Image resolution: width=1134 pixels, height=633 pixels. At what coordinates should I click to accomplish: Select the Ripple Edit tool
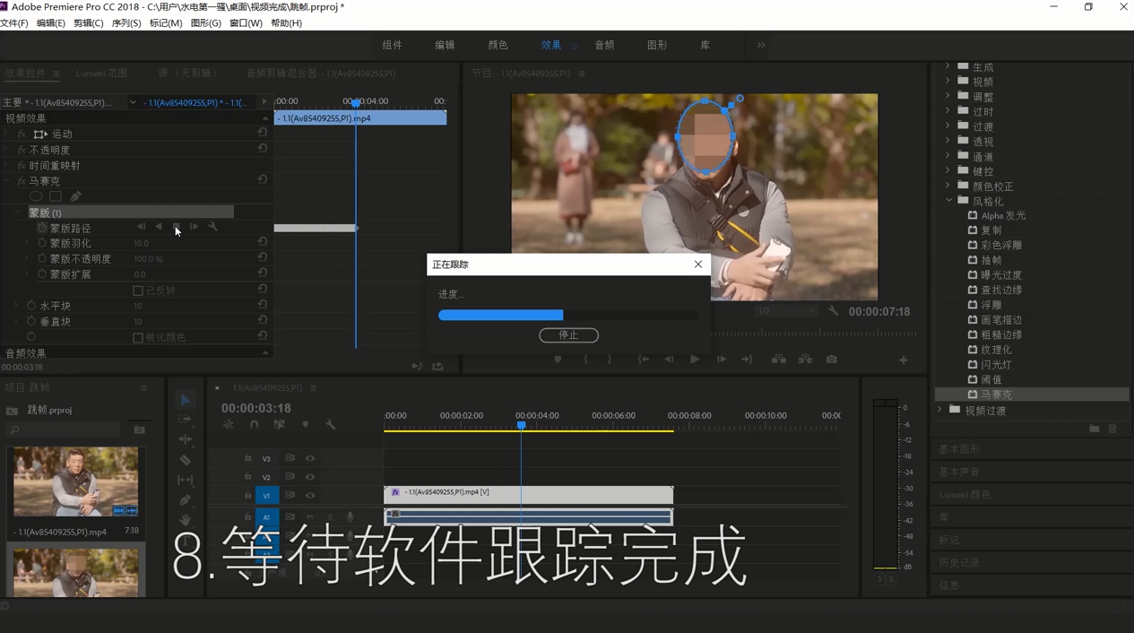(186, 439)
